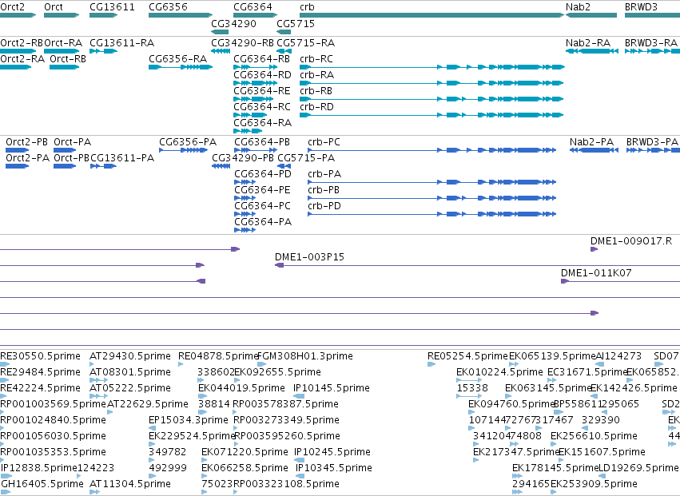Select the EK092655.5prime EST label
Viewport: 680px width, 496px height.
coord(277,372)
